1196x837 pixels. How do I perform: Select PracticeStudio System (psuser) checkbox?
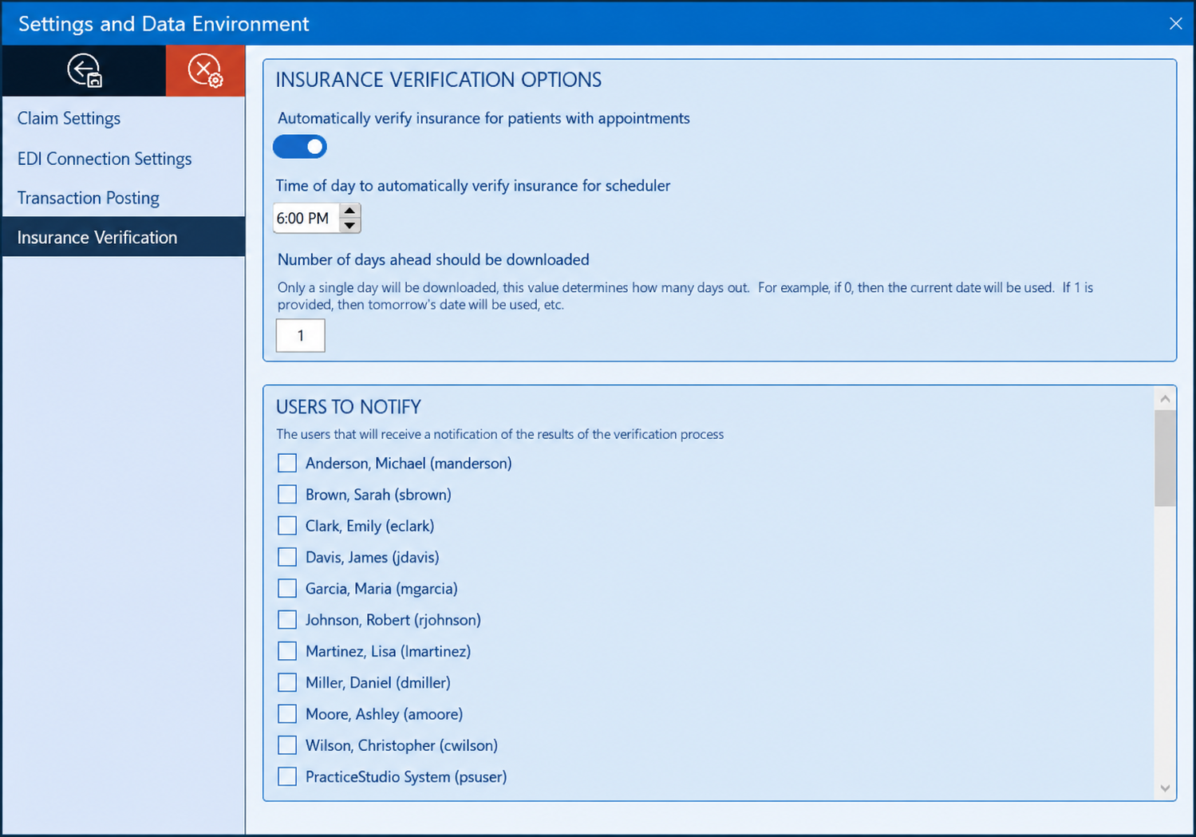click(287, 776)
